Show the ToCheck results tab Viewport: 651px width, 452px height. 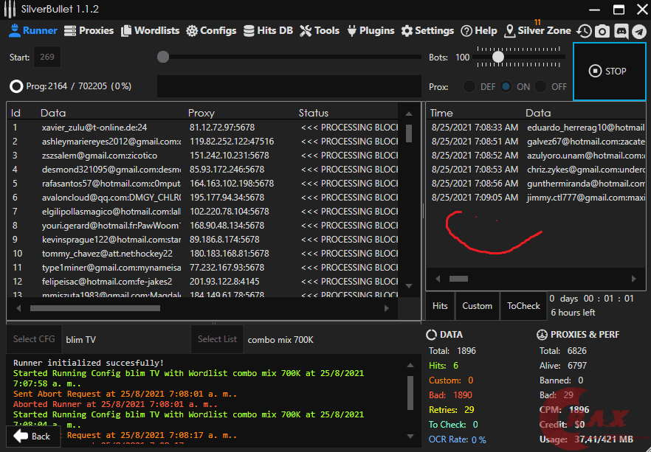523,306
